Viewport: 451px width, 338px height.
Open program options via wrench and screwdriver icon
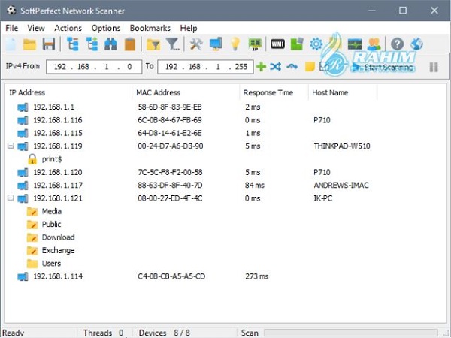coord(196,44)
